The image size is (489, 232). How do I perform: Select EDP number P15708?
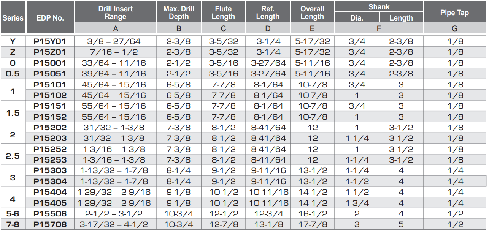[x=50, y=224]
